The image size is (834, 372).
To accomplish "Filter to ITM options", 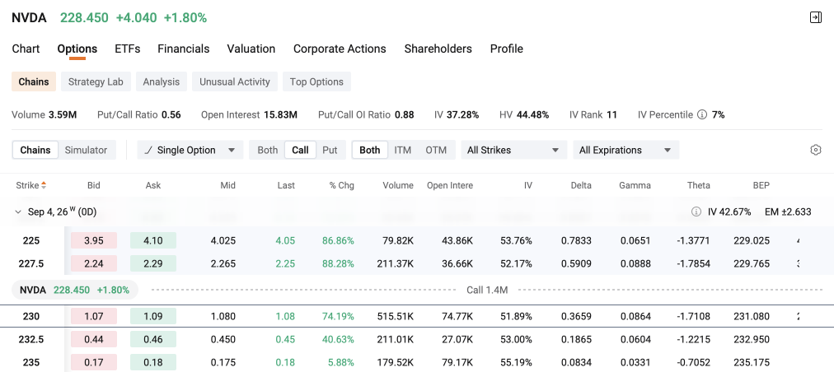I will point(403,150).
